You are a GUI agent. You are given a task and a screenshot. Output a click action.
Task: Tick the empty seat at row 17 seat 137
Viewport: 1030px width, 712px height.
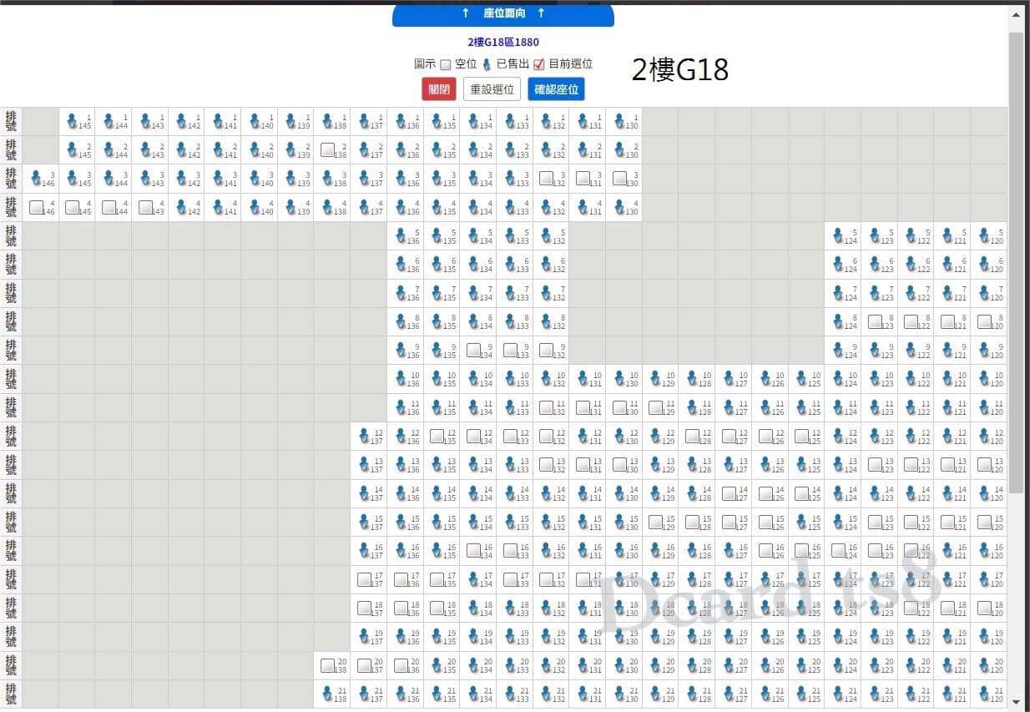coord(365,578)
